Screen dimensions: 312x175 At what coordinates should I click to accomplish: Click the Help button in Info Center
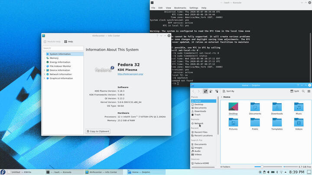[x=68, y=41]
